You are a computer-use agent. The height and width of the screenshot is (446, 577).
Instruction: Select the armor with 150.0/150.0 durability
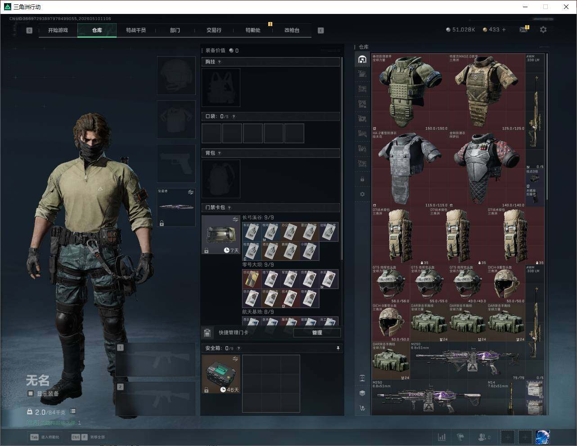(x=410, y=93)
